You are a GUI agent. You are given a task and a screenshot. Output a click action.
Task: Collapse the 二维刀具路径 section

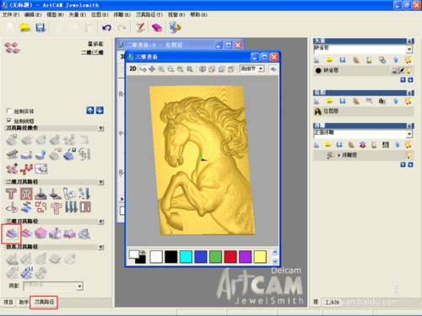pos(101,182)
